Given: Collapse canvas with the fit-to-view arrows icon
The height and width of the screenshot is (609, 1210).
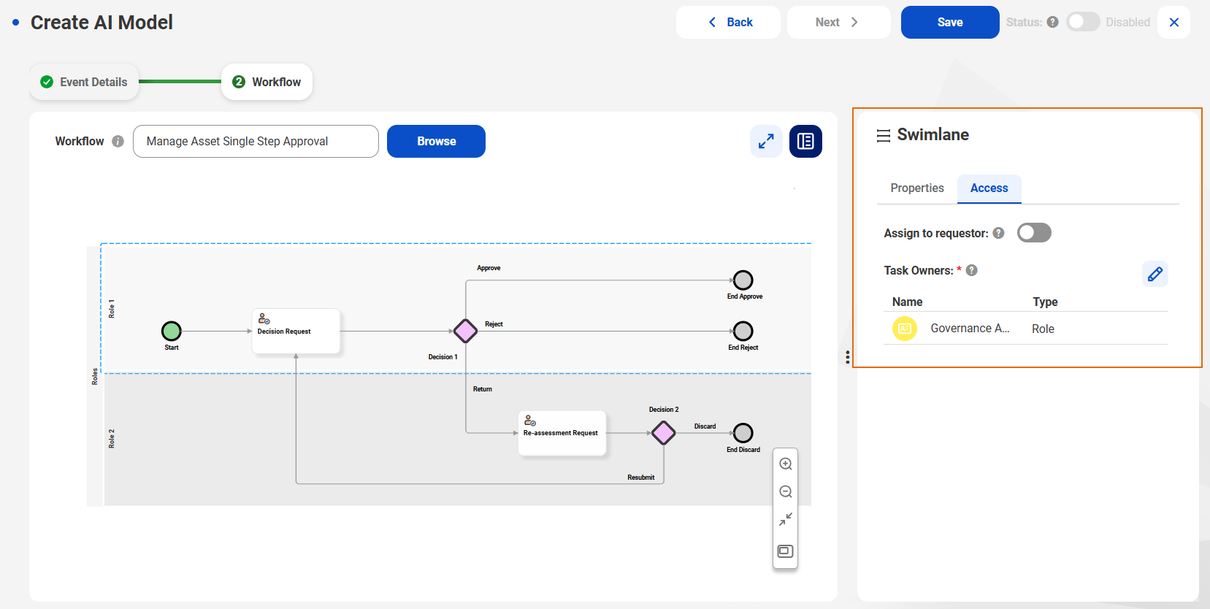Looking at the screenshot, I should [786, 519].
